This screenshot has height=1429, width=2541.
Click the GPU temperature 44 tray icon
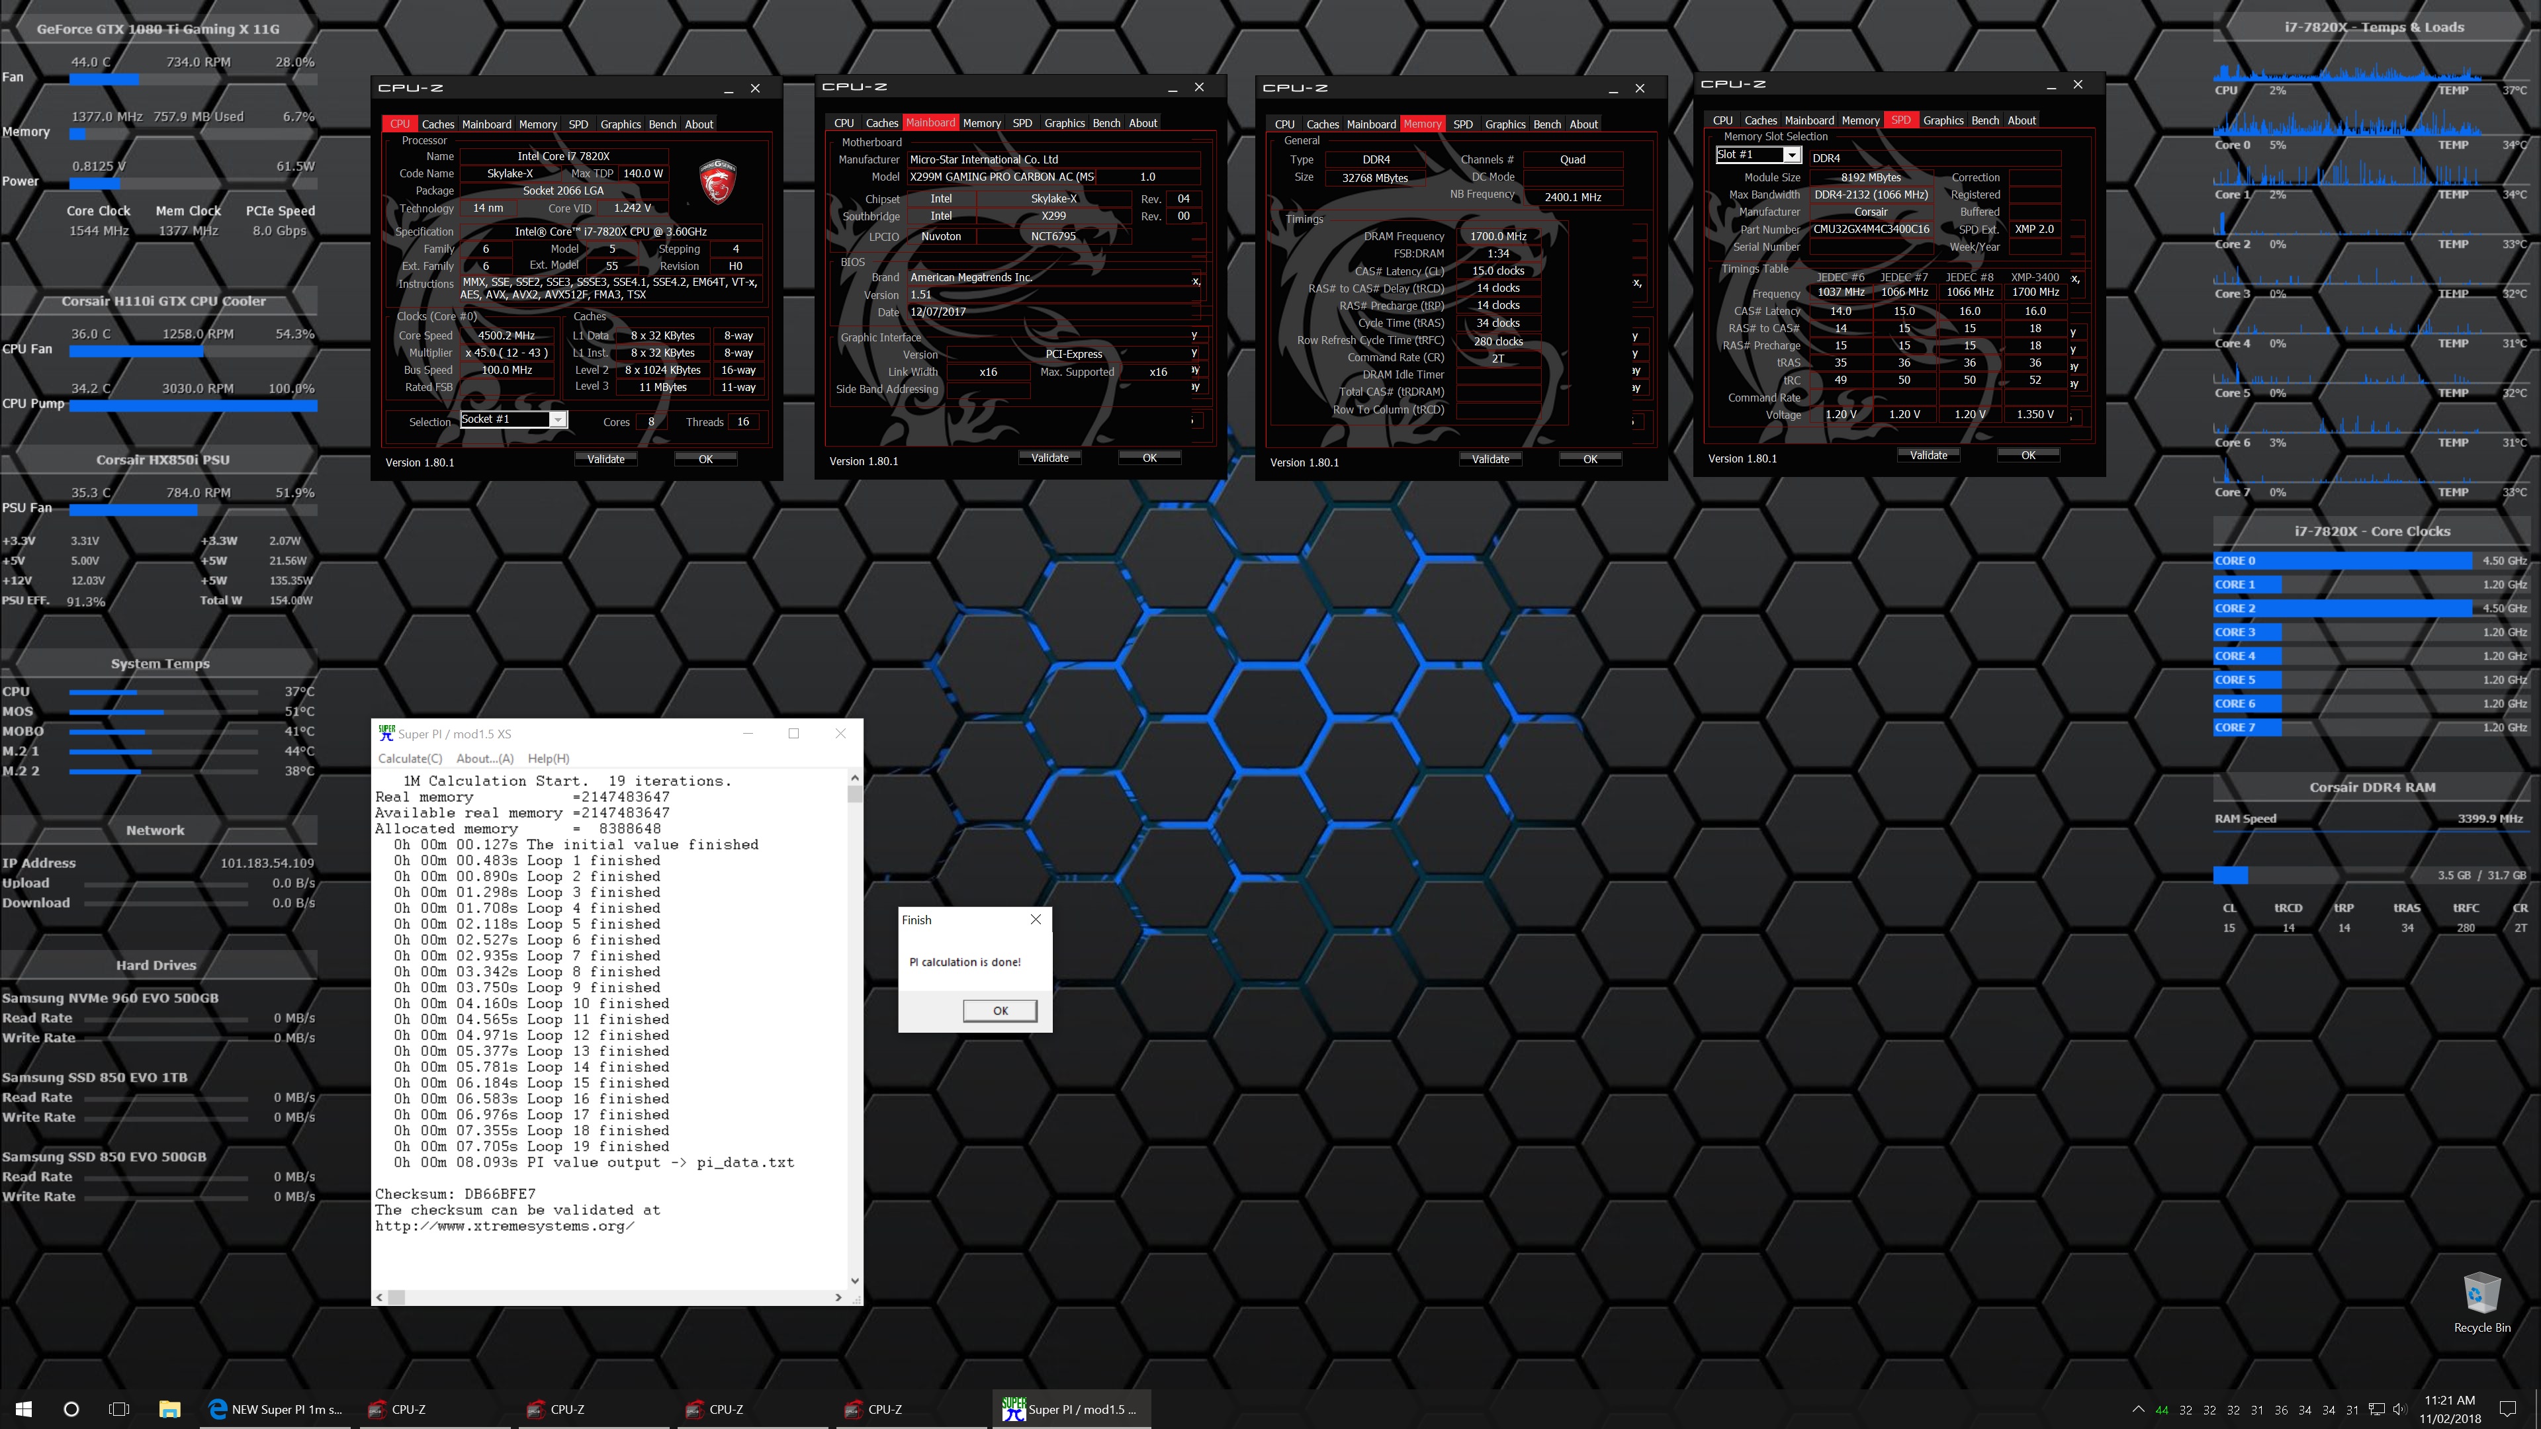[2161, 1409]
